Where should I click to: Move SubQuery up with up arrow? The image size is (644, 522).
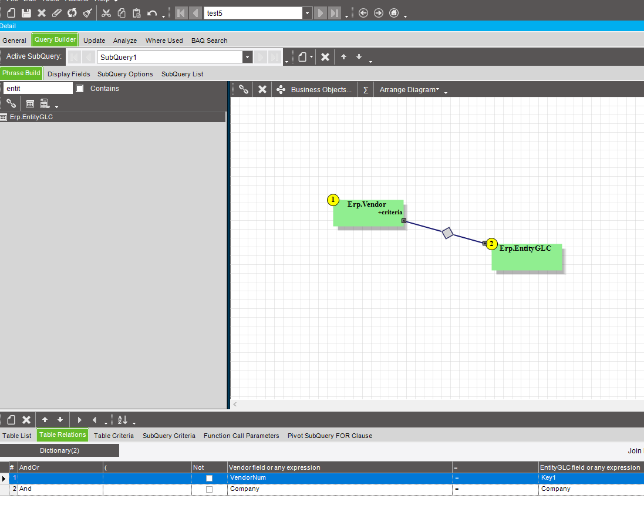[344, 57]
